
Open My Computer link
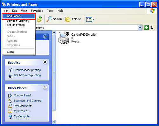click(22, 116)
